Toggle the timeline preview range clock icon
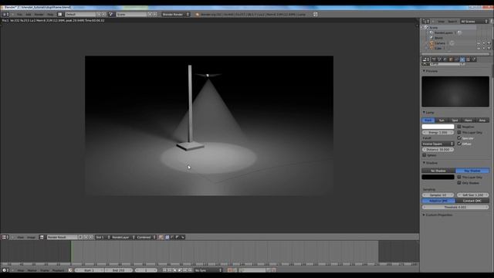Screen dimensions: 494x278 coord(70,270)
